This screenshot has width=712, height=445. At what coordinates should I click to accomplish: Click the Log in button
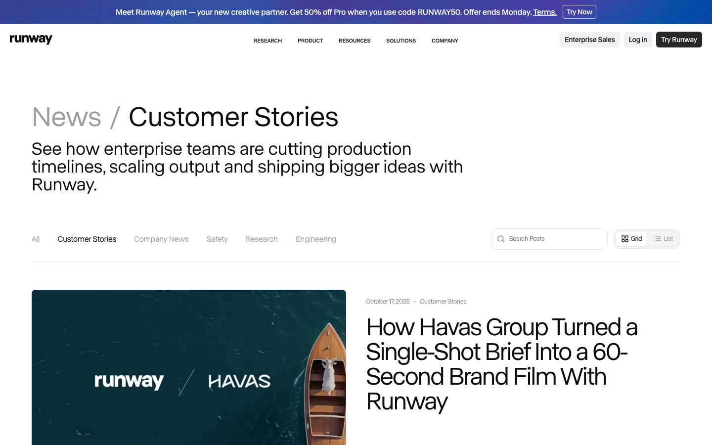click(638, 40)
